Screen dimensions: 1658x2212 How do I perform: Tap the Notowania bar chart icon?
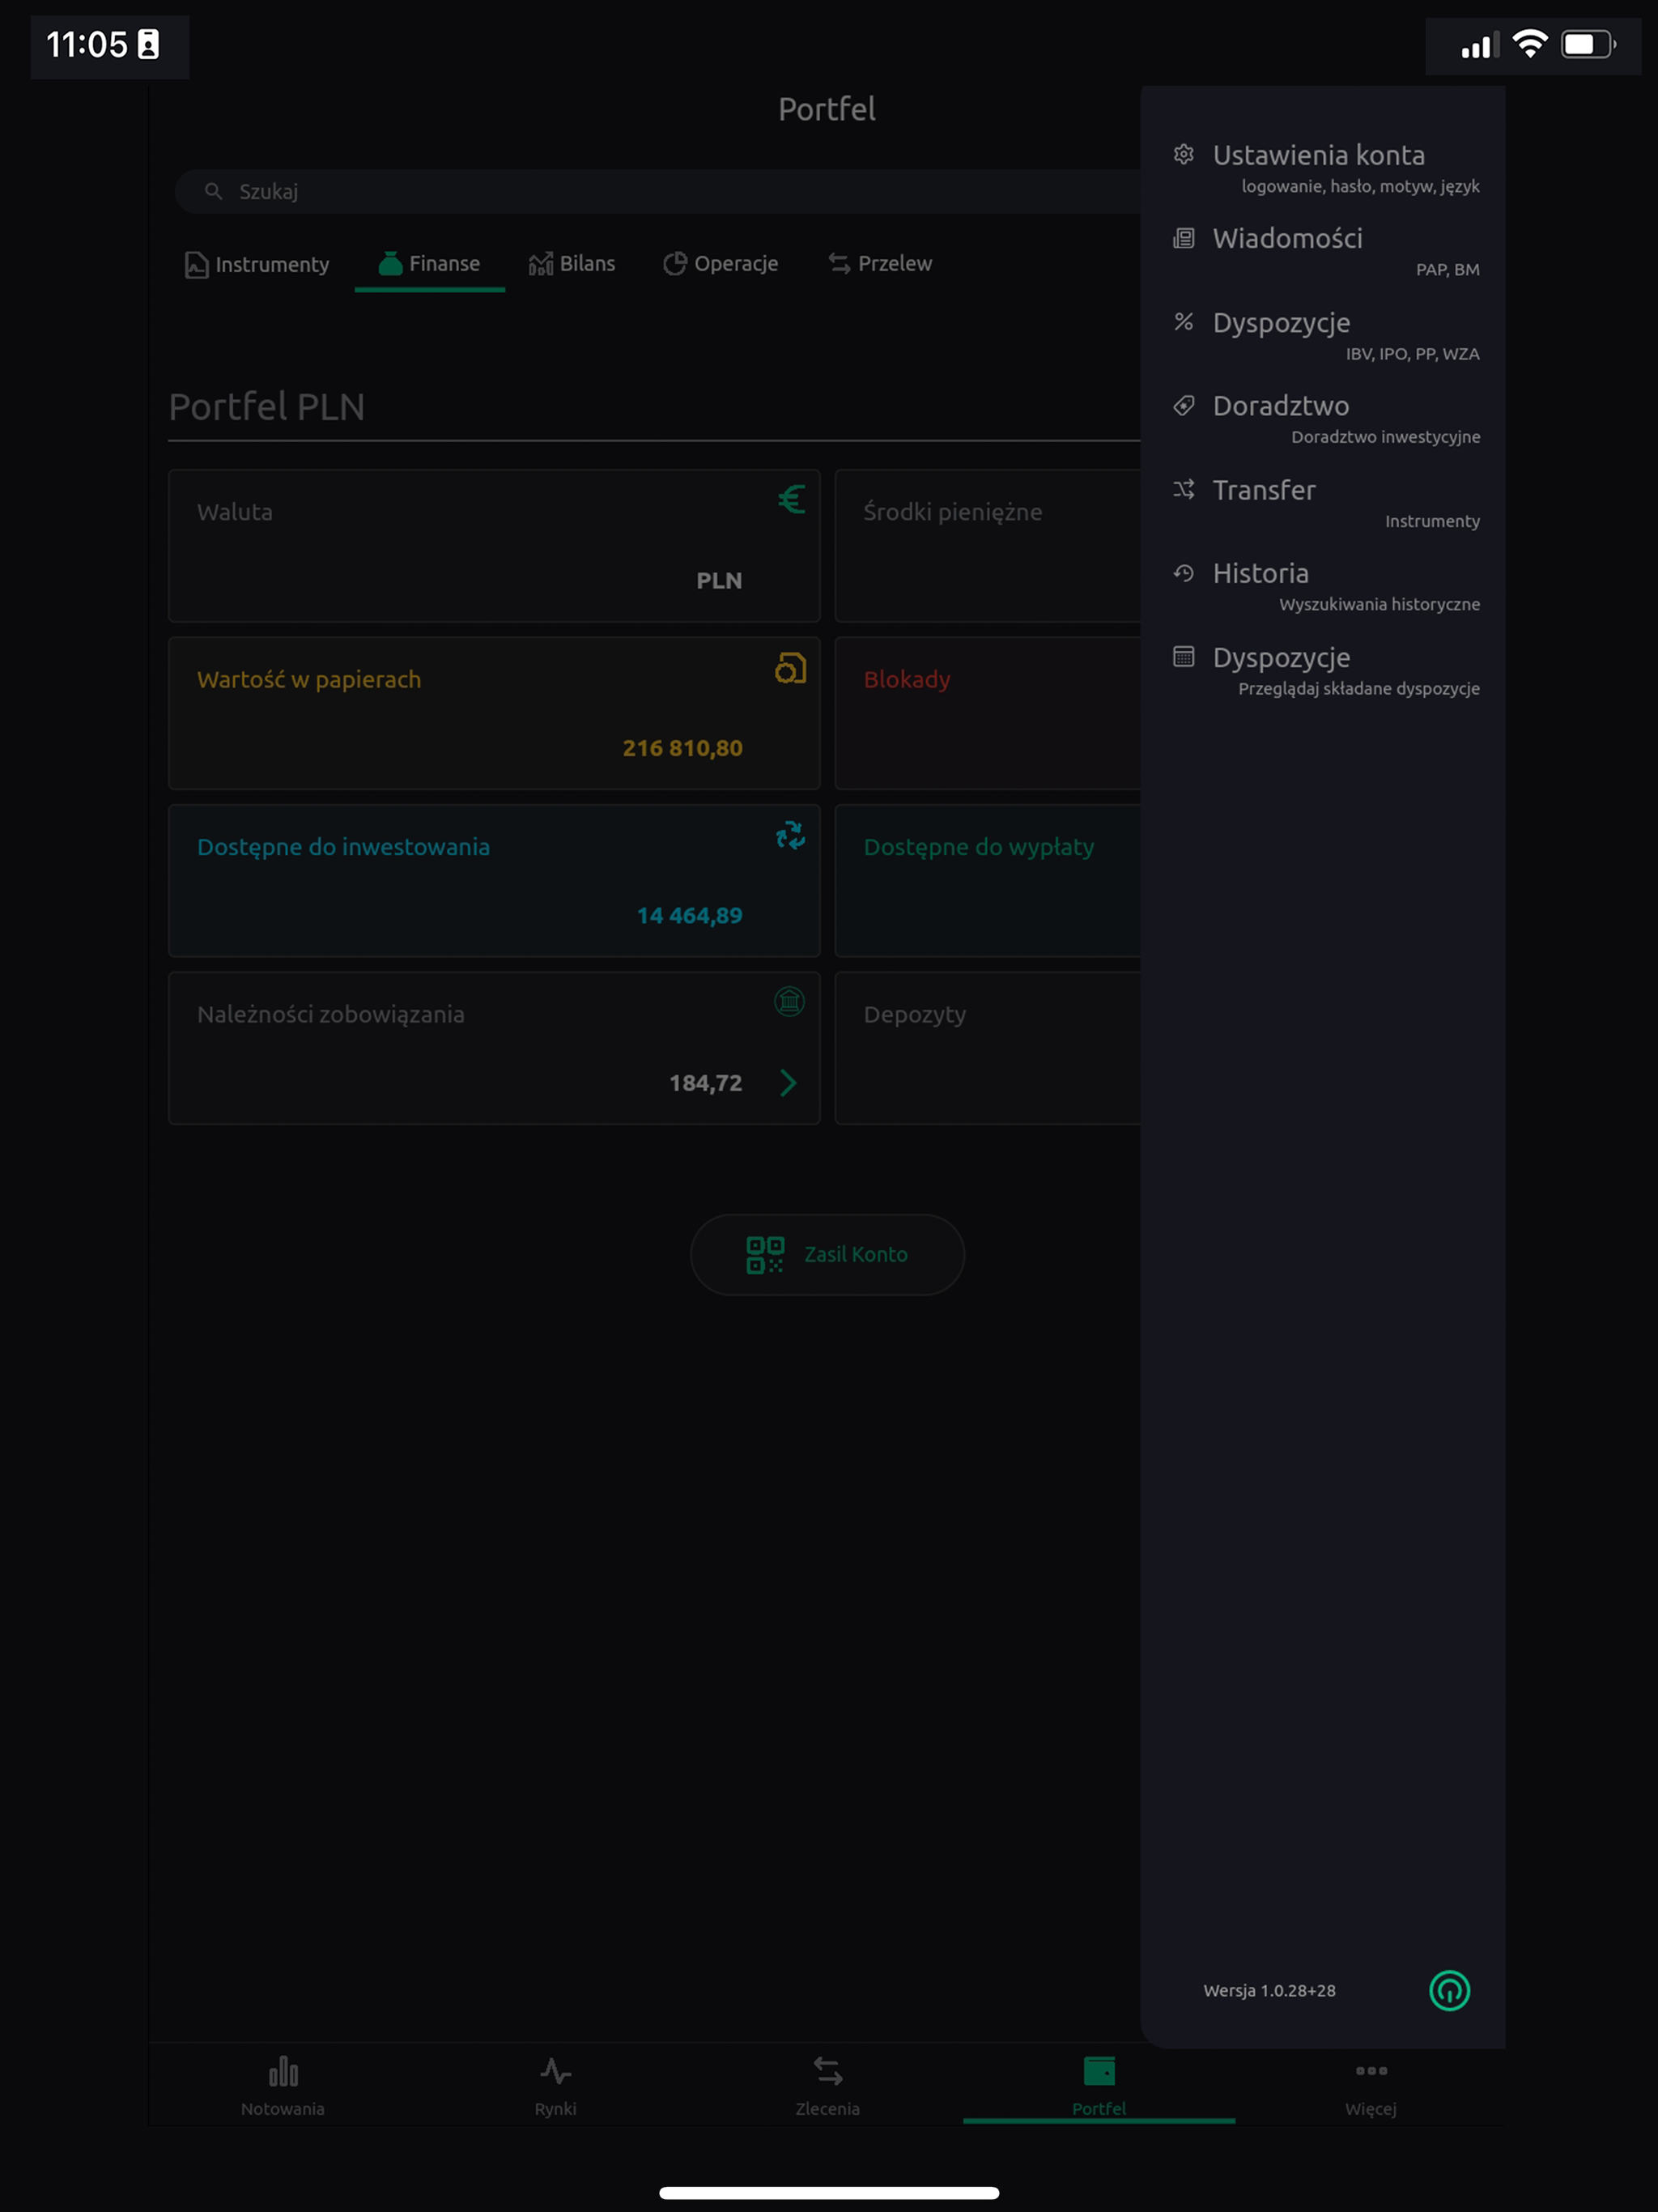pyautogui.click(x=283, y=2071)
